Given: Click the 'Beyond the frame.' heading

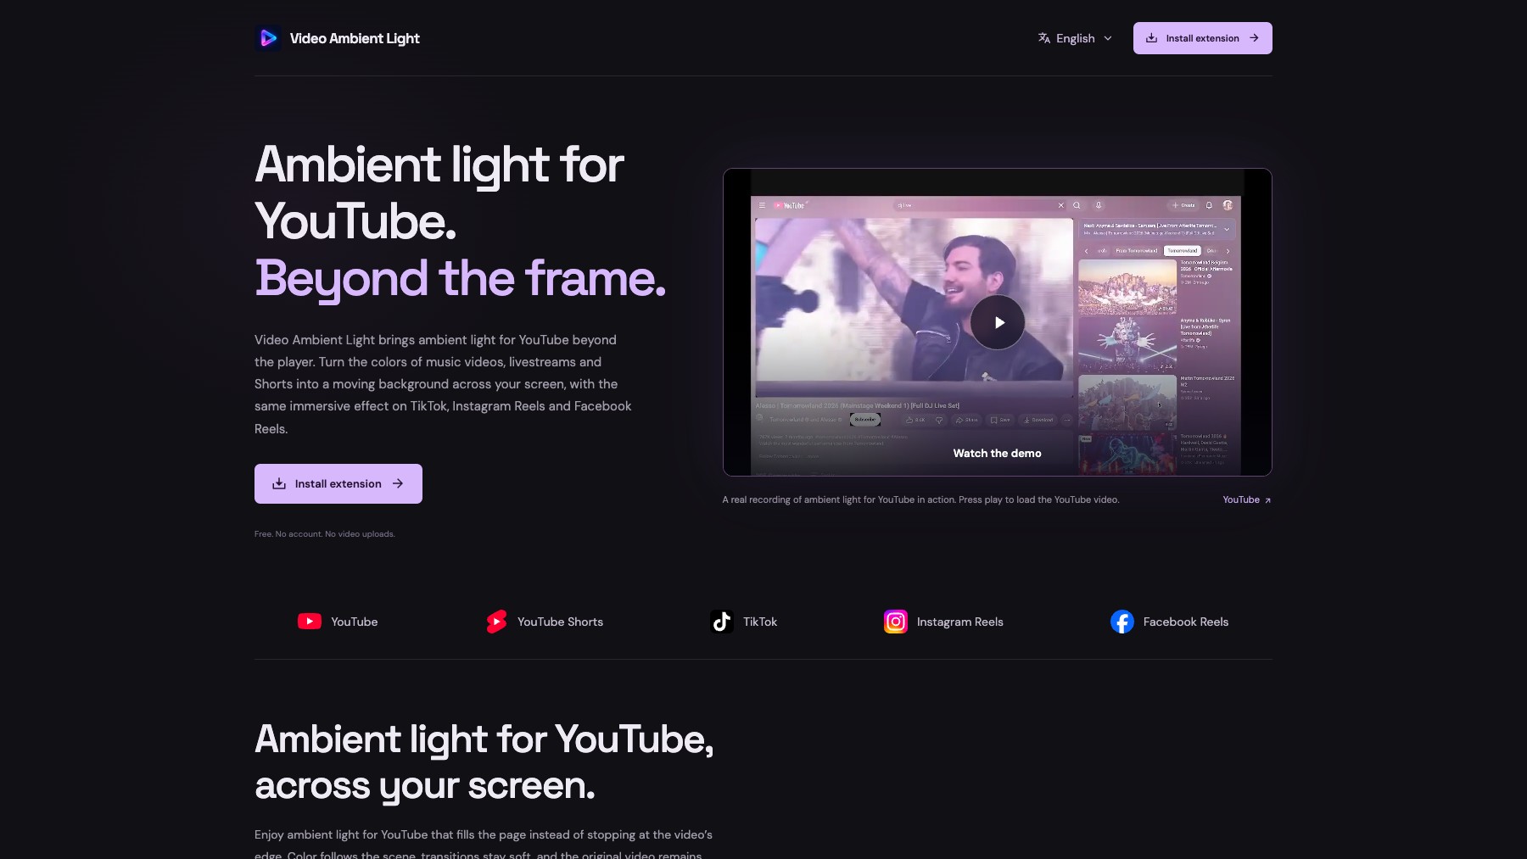Looking at the screenshot, I should coord(461,277).
